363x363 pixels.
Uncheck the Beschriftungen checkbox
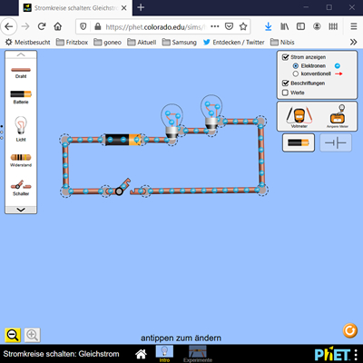coord(285,83)
